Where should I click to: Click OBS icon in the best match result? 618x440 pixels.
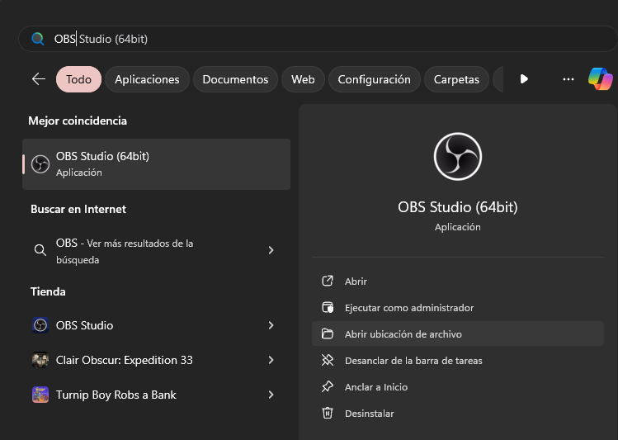(x=40, y=164)
